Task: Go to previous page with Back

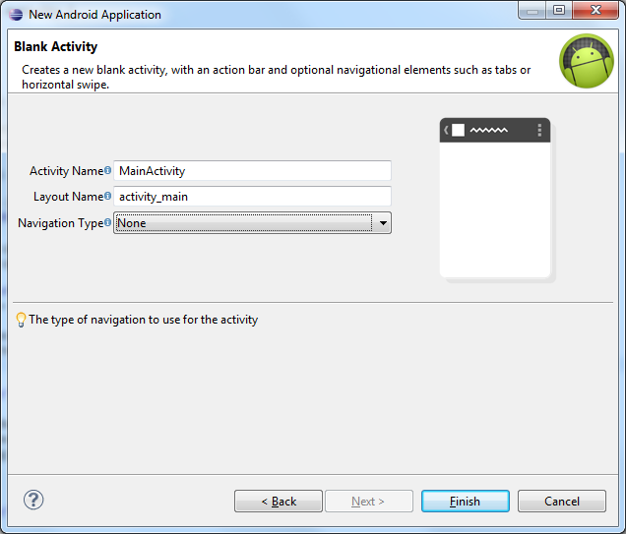Action: tap(279, 502)
